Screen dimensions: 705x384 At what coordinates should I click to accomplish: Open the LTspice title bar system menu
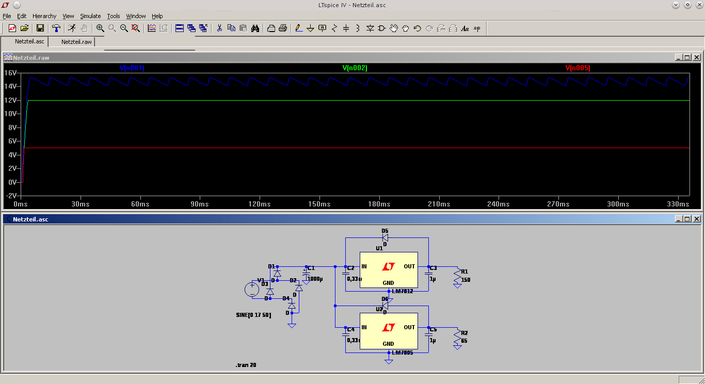5,5
